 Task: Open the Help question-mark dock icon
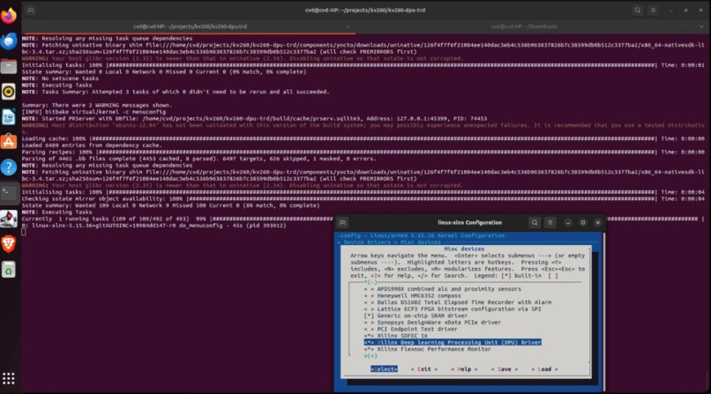9,167
